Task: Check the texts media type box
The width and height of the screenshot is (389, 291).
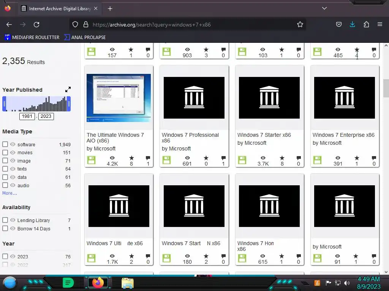Action: point(5,169)
